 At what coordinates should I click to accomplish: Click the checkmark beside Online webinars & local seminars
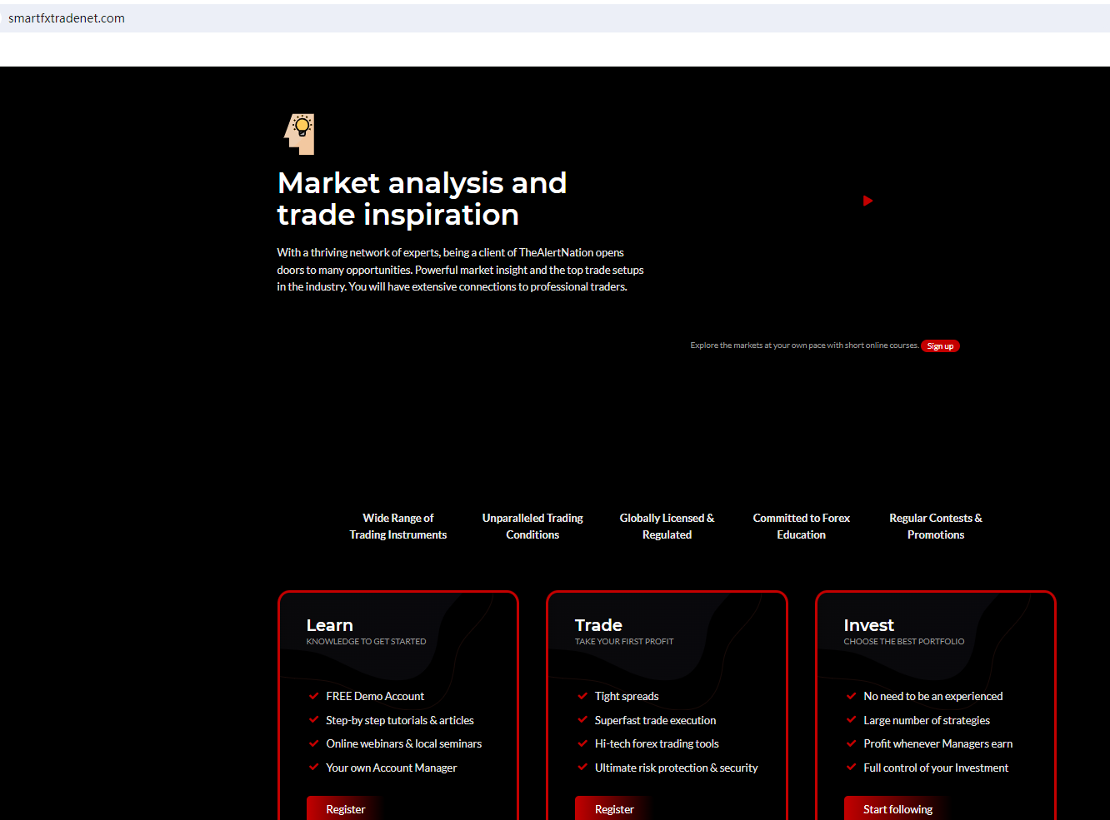[314, 743]
